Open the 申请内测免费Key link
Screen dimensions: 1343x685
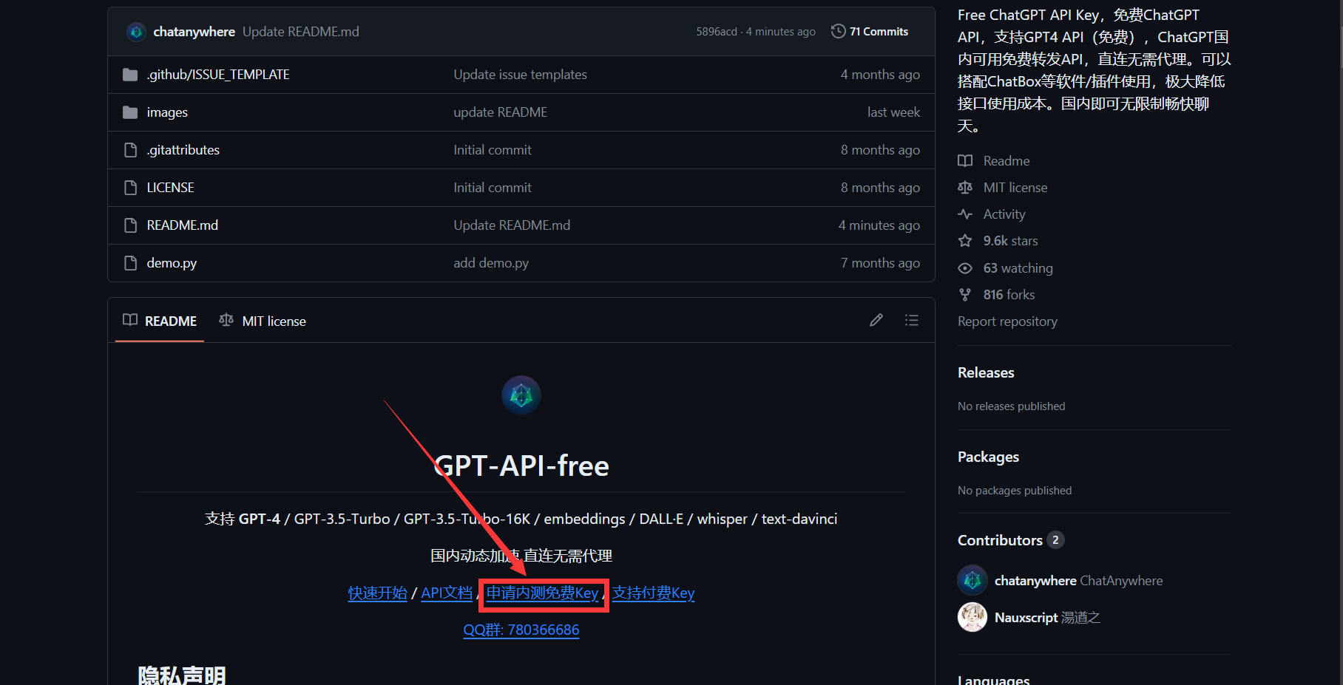542,593
